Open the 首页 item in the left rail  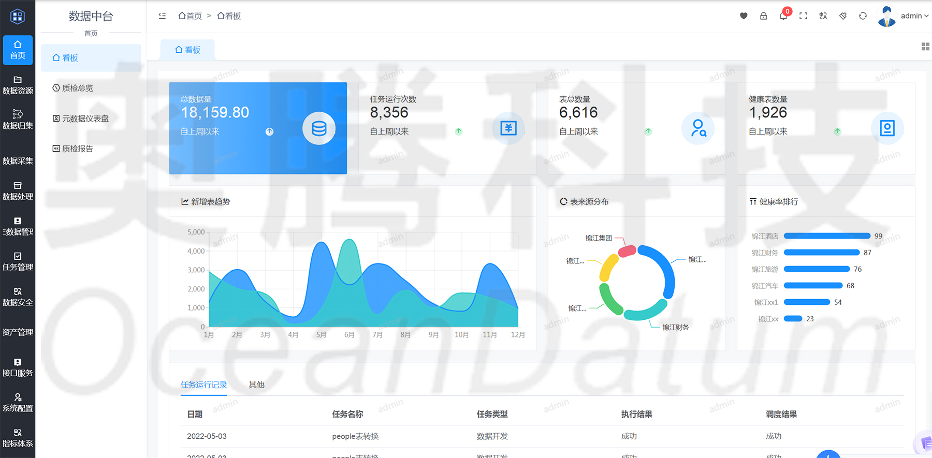coord(18,50)
